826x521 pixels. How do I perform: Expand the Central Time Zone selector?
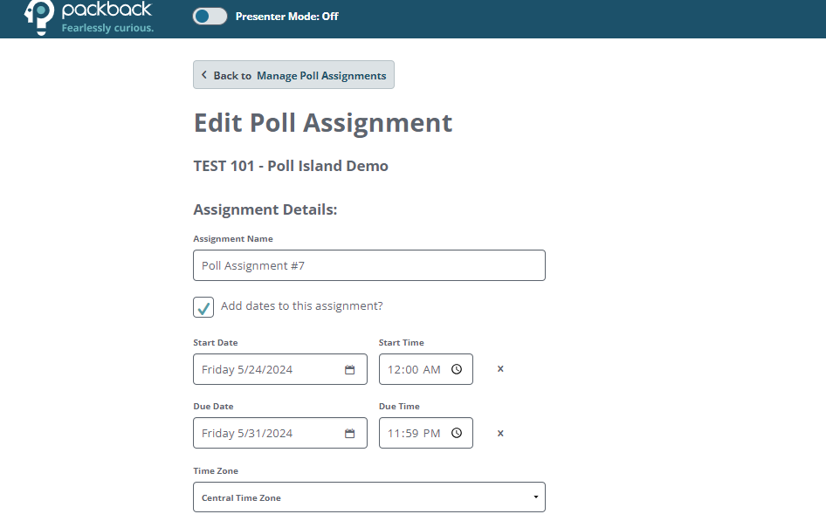[x=368, y=497]
